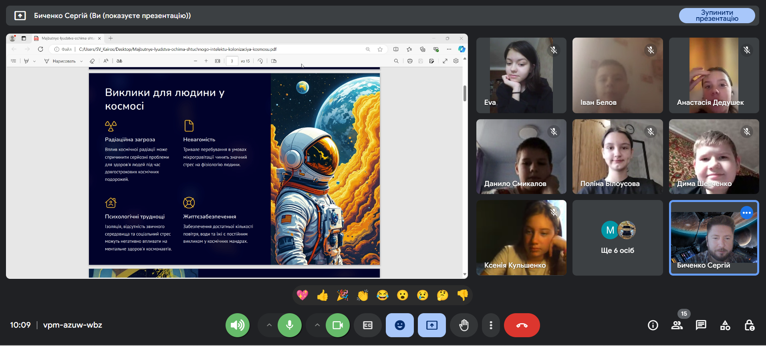Open the emoji reactions button
766x346 pixels.
(x=399, y=325)
